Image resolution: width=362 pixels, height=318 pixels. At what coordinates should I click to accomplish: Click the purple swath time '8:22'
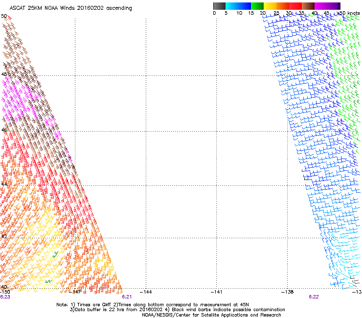(314, 297)
